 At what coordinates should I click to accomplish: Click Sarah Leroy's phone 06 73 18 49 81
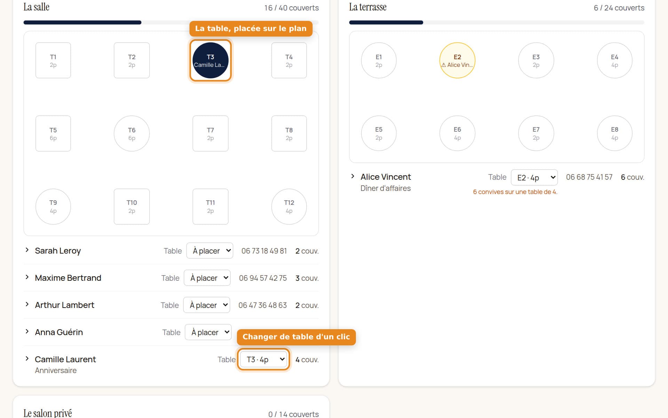click(264, 251)
